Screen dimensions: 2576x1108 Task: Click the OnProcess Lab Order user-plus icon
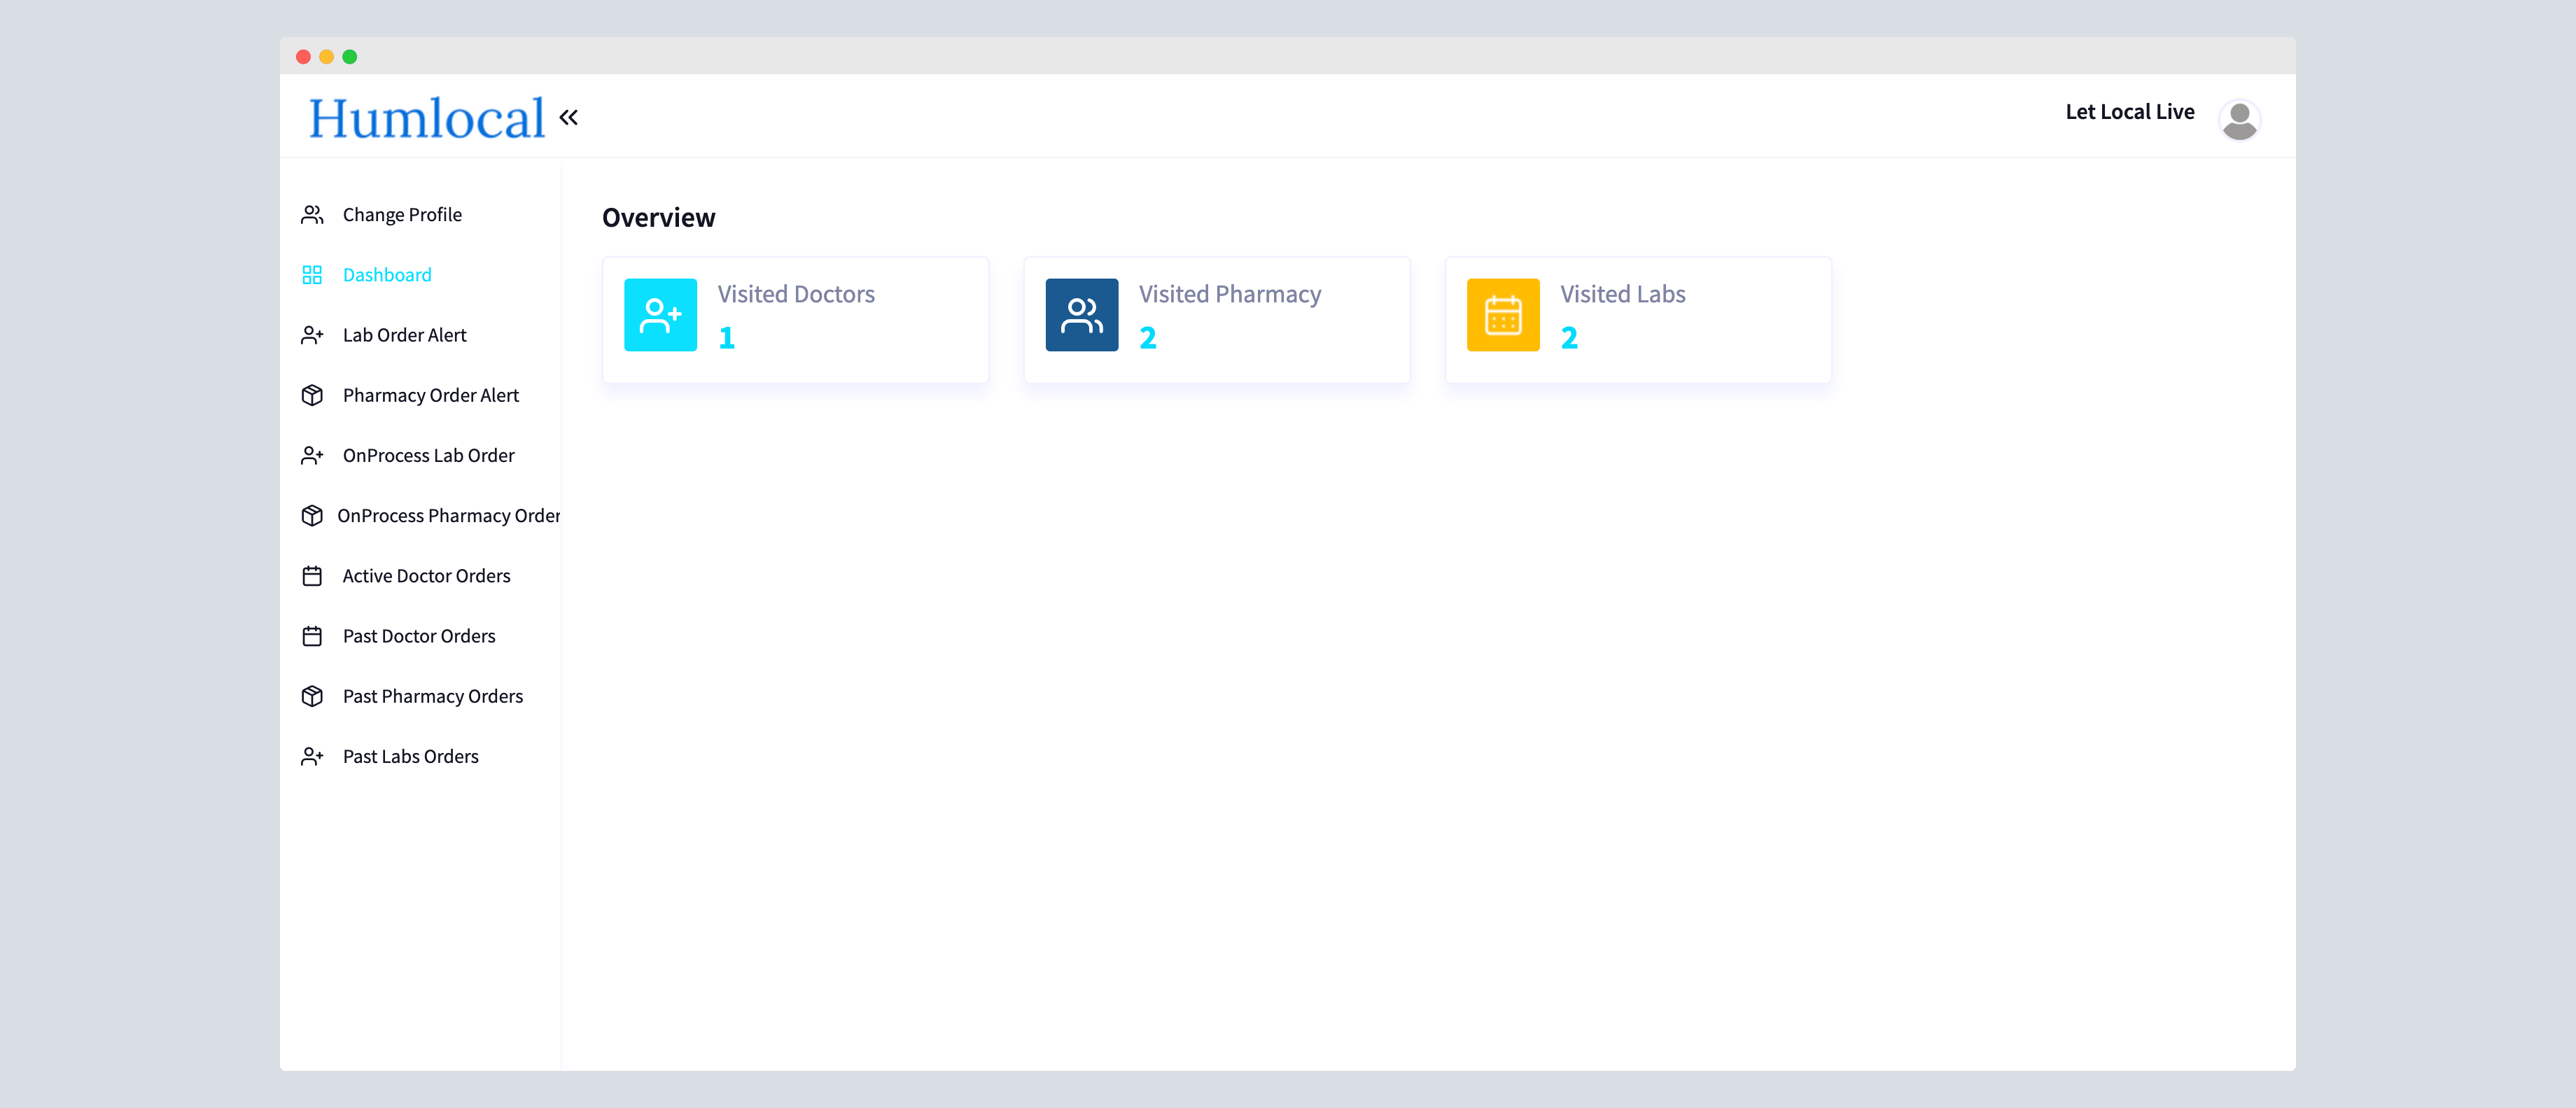312,456
